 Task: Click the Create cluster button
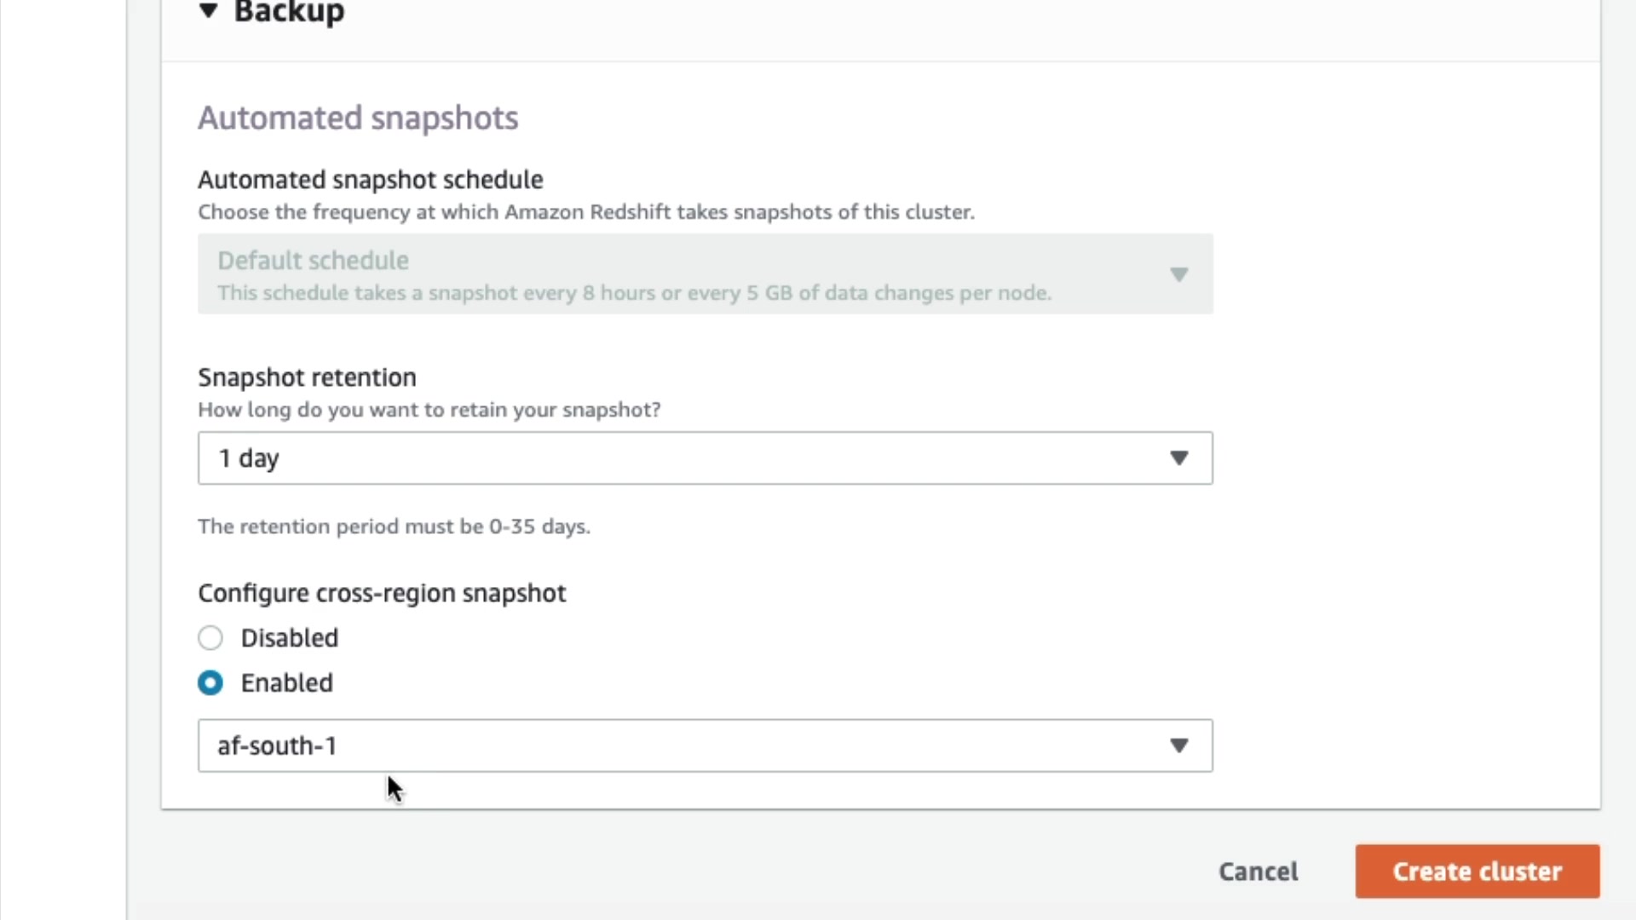pyautogui.click(x=1477, y=871)
